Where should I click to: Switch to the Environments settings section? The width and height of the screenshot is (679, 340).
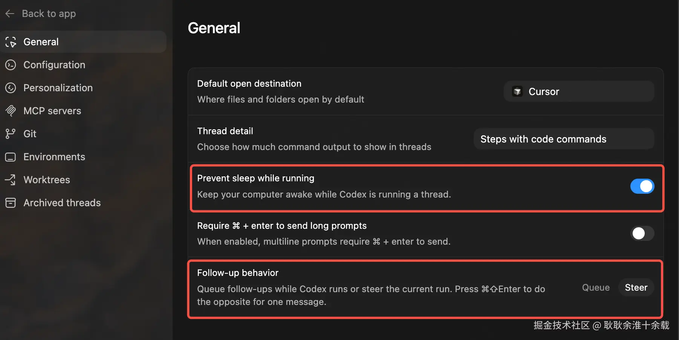pyautogui.click(x=54, y=157)
